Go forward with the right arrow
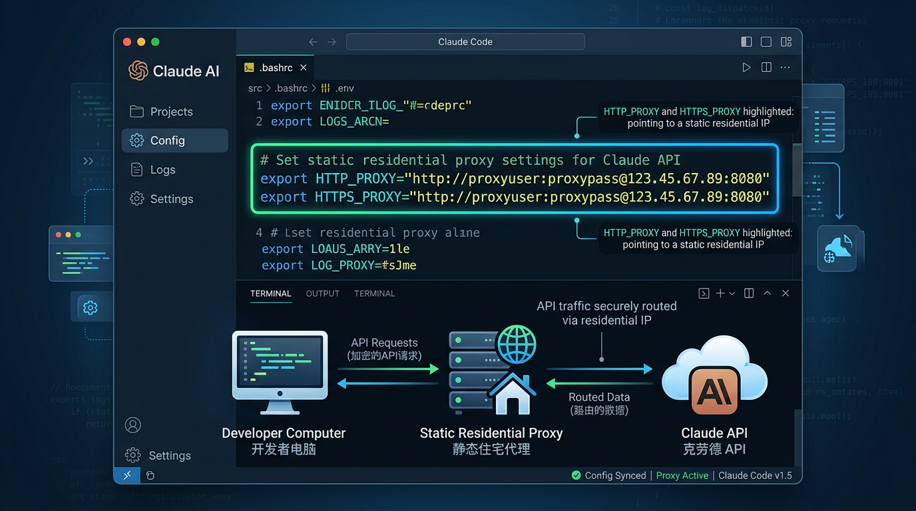This screenshot has width=916, height=511. (x=332, y=42)
